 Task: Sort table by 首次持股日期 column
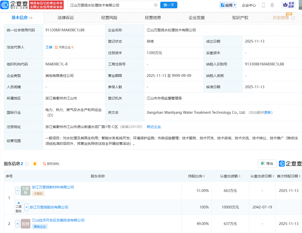click(x=289, y=176)
